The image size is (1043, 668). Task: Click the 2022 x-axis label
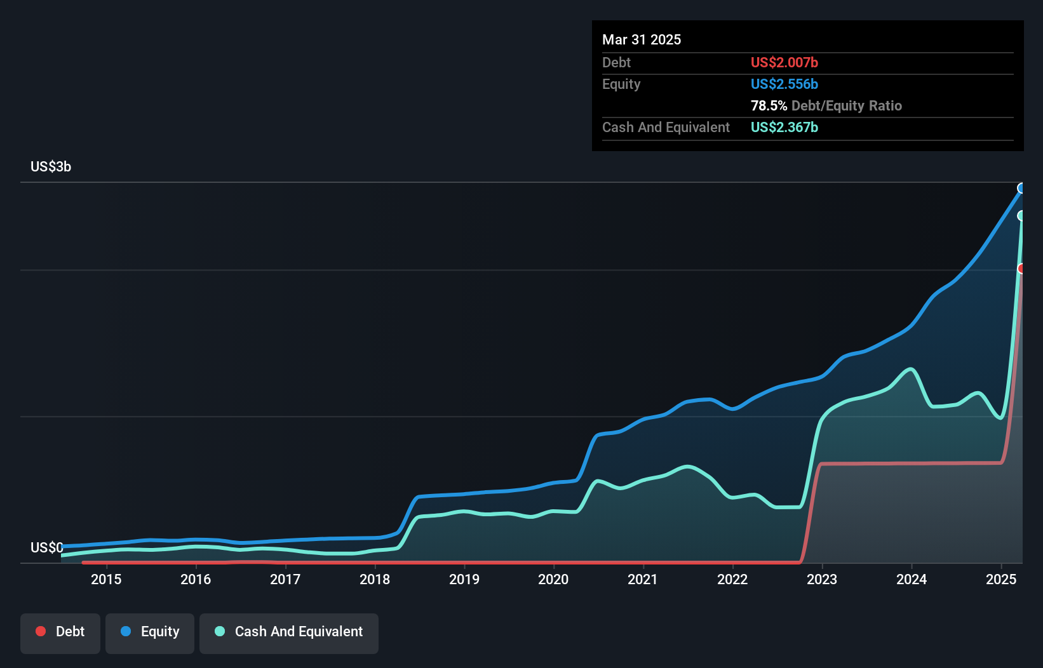[732, 579]
